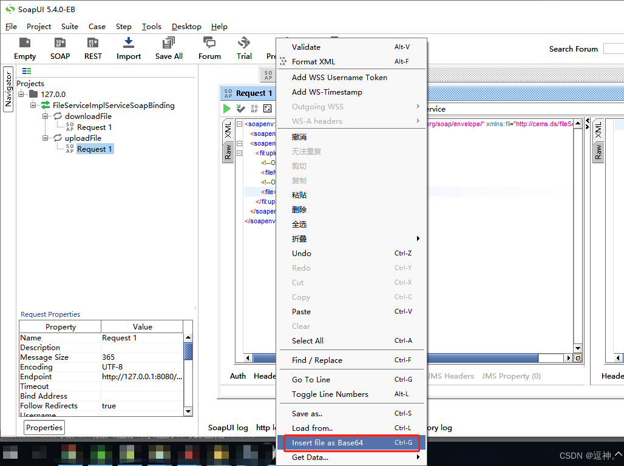Click the uploadFile operation icon
The width and height of the screenshot is (624, 466).
coord(58,138)
